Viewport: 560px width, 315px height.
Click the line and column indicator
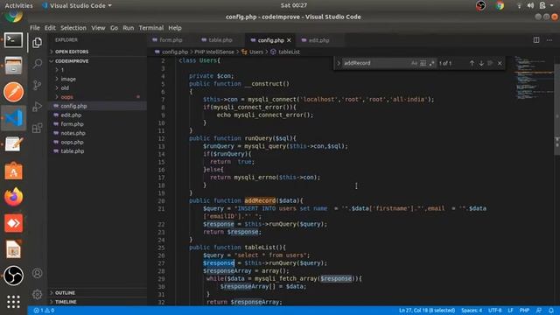tap(427, 311)
